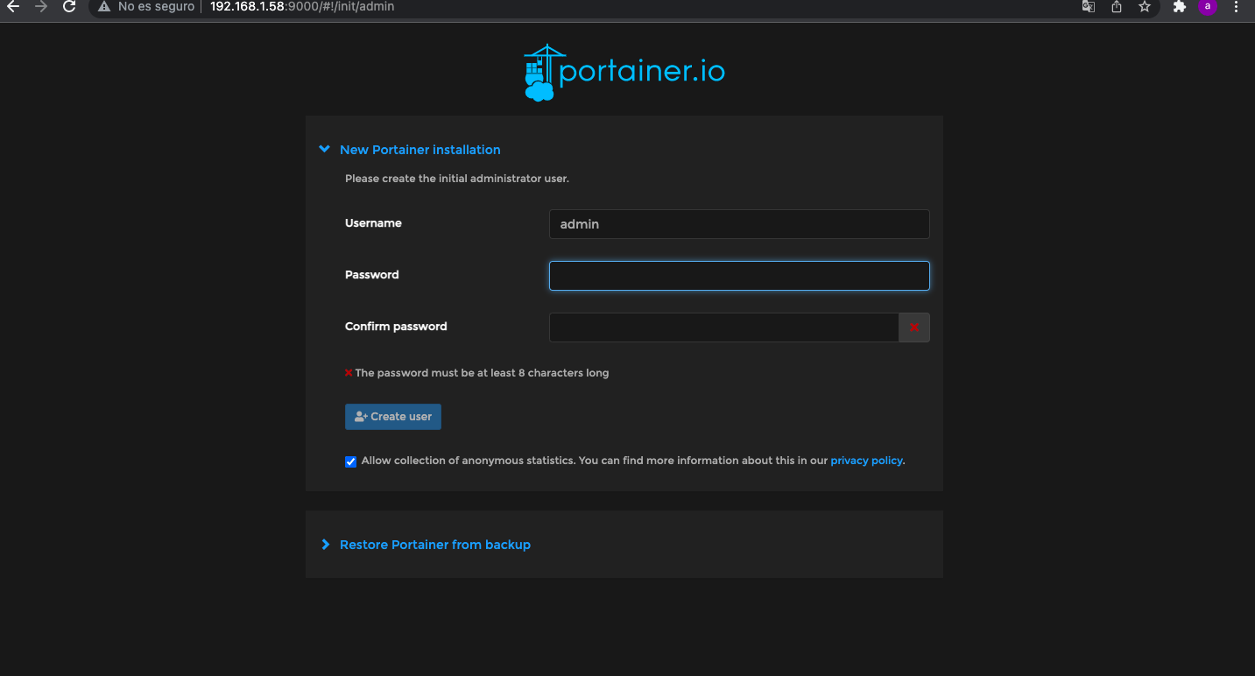Click the red X beside Confirm password

(x=914, y=327)
